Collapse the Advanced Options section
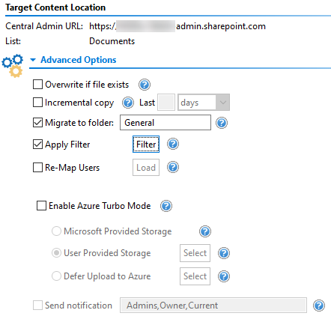Viewport: 331px width, 319px height. [33, 60]
